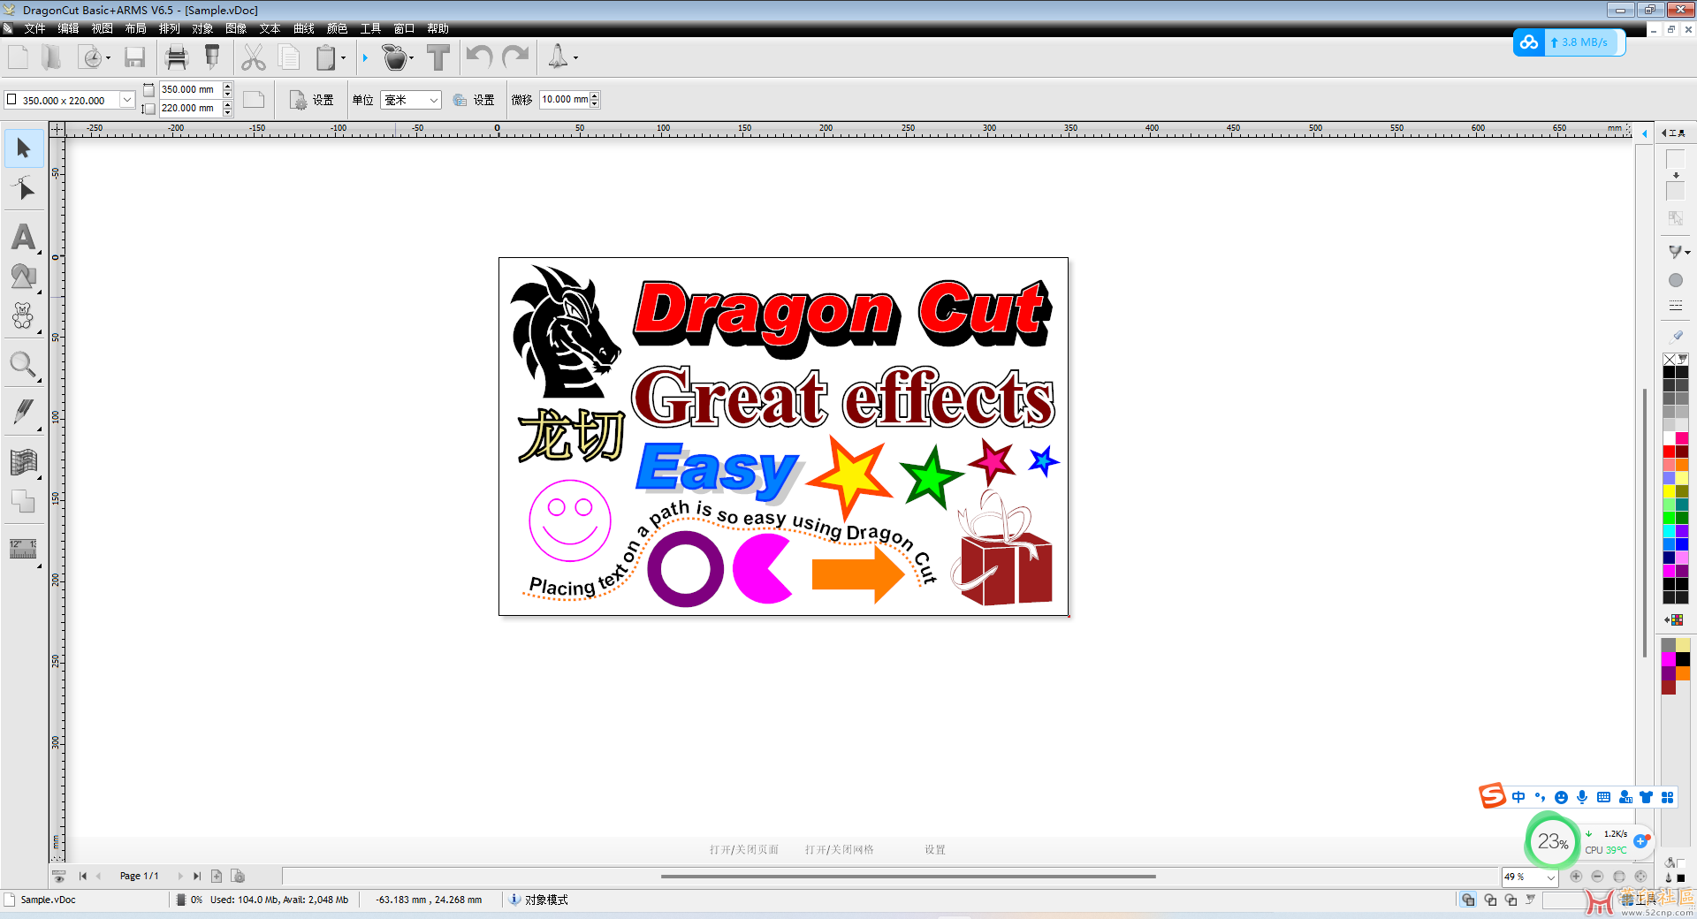Image resolution: width=1697 pixels, height=919 pixels.
Task: Click 打开/关闭网格 link at bottom
Action: 839,849
